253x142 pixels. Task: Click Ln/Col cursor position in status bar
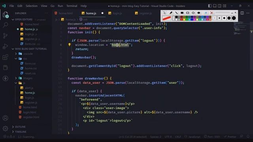pyautogui.click(x=132, y=137)
